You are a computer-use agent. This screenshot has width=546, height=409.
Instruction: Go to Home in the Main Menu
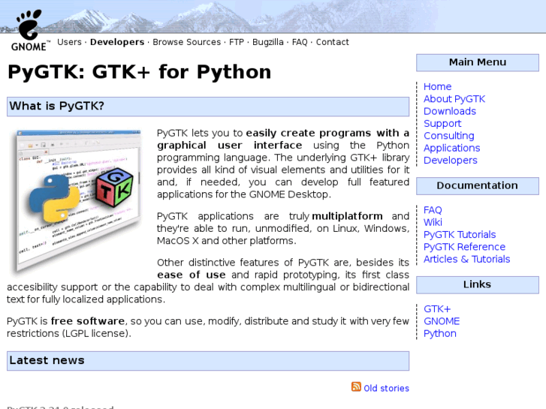437,86
